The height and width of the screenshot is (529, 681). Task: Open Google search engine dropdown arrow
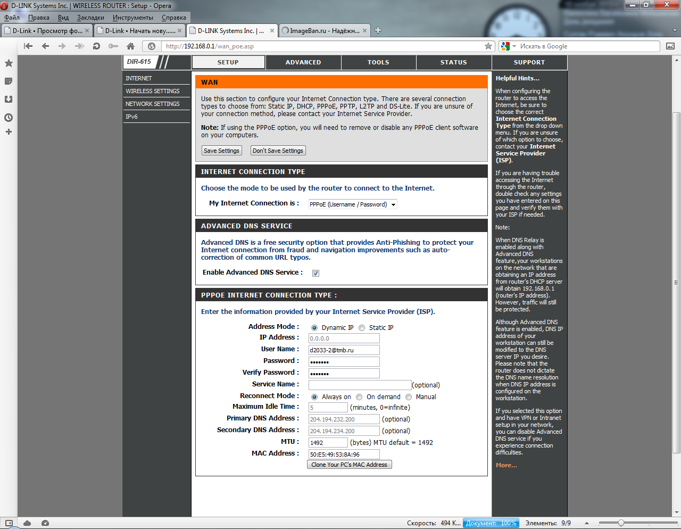(514, 46)
